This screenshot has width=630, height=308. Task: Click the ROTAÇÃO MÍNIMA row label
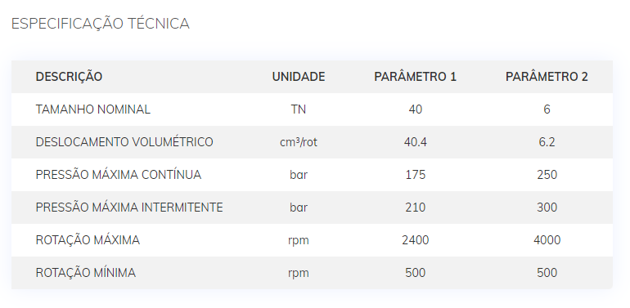86,273
